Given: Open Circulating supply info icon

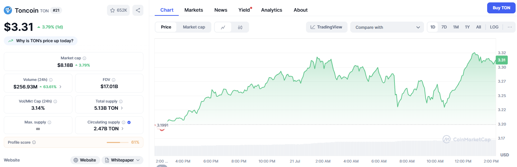Looking at the screenshot, I should point(124,122).
